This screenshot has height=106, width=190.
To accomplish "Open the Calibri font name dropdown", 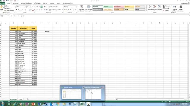I will pos(26,7).
